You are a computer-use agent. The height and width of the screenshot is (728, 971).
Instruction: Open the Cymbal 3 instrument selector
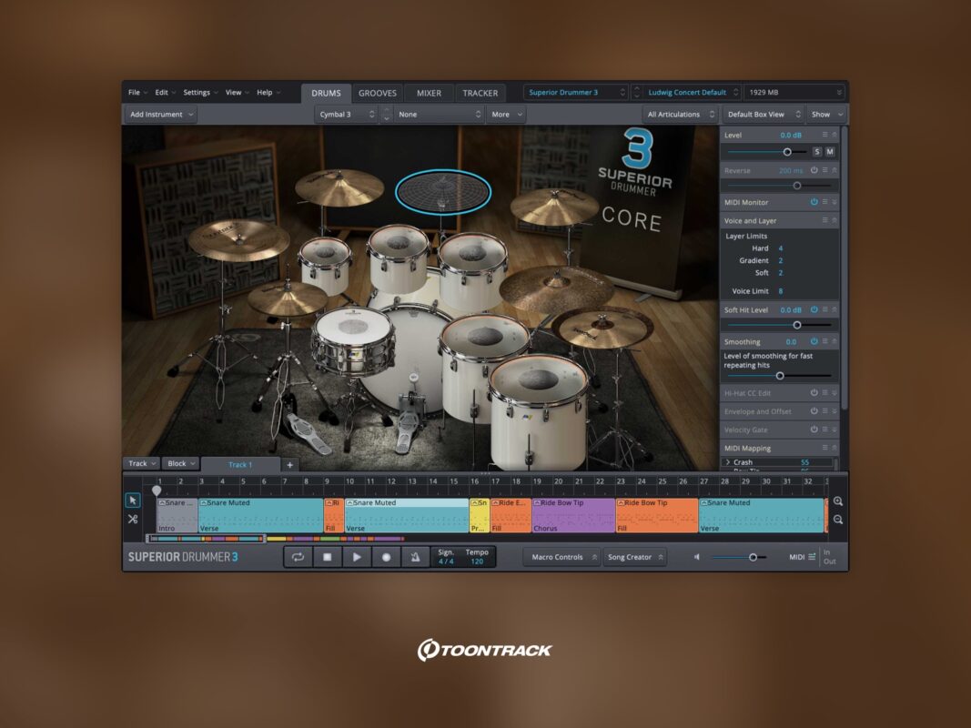tap(346, 115)
